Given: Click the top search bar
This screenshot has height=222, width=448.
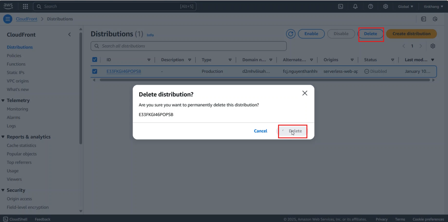Looking at the screenshot, I should [x=115, y=7].
